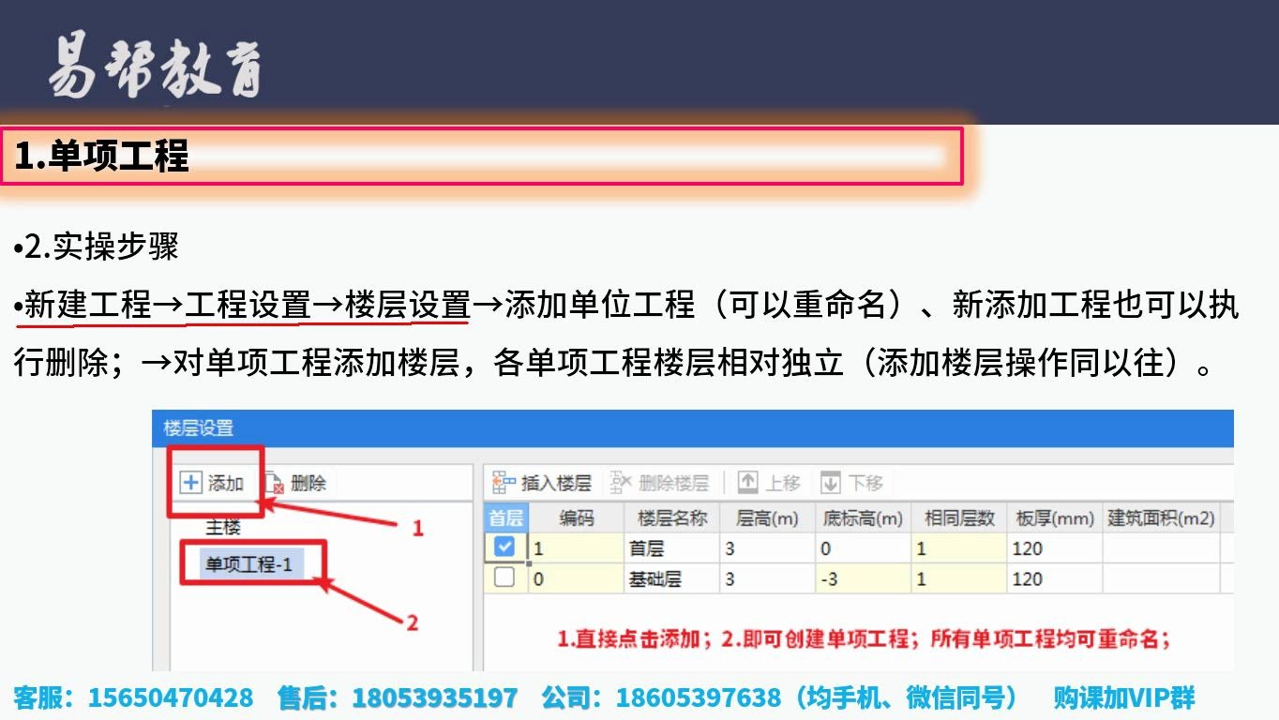1279x720 pixels.
Task: Click the 首层 floor name cell
Action: click(x=672, y=548)
